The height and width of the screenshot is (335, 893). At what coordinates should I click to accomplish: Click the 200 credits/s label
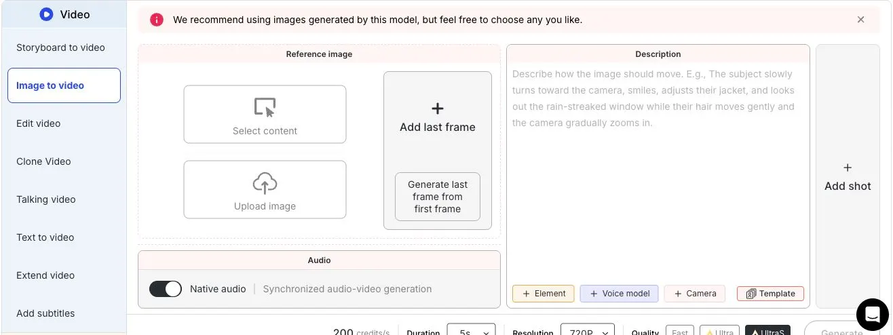point(362,332)
